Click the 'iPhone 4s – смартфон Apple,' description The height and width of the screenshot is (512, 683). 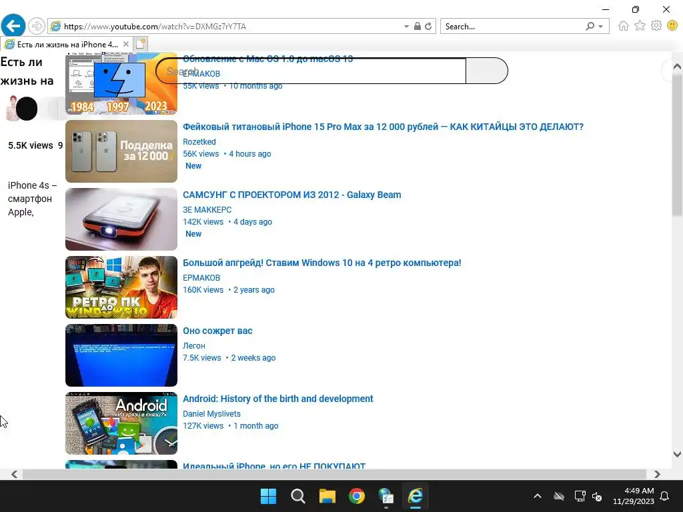[x=32, y=199]
